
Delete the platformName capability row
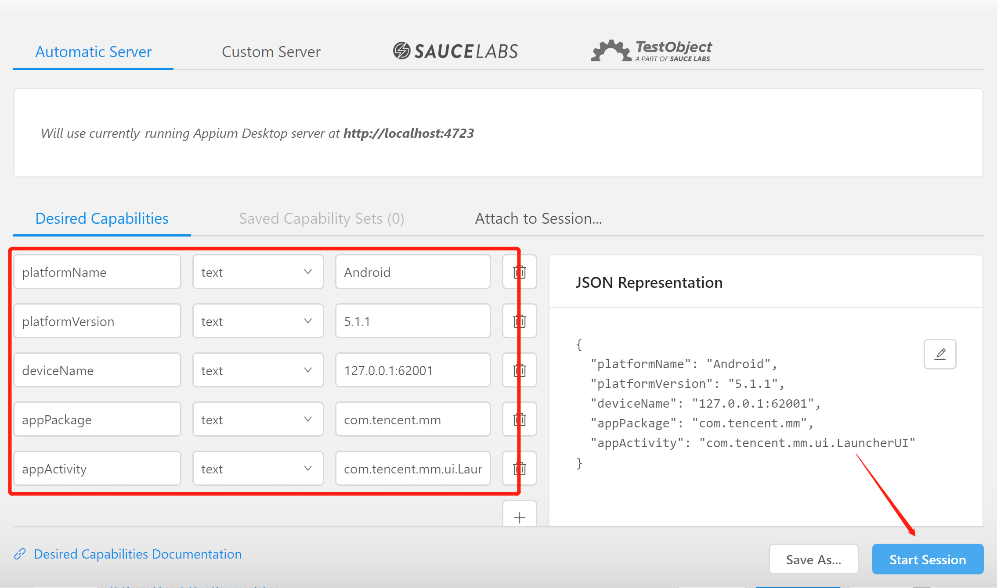pos(520,272)
